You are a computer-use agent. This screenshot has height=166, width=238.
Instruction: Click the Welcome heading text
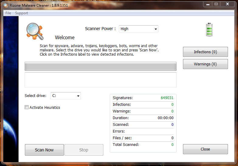[65, 37]
